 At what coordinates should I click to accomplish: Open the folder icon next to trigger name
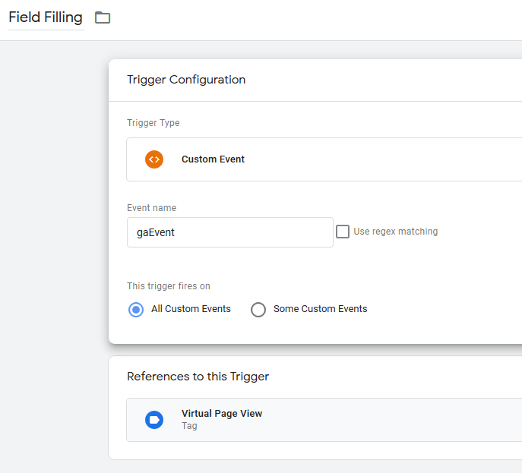click(103, 17)
